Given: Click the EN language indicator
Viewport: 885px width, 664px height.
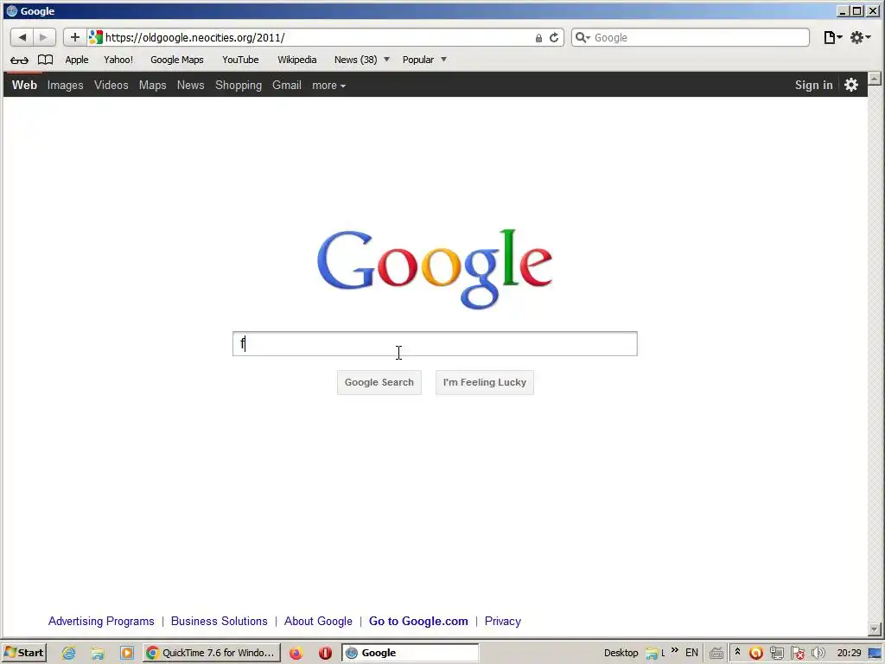Looking at the screenshot, I should (x=691, y=653).
